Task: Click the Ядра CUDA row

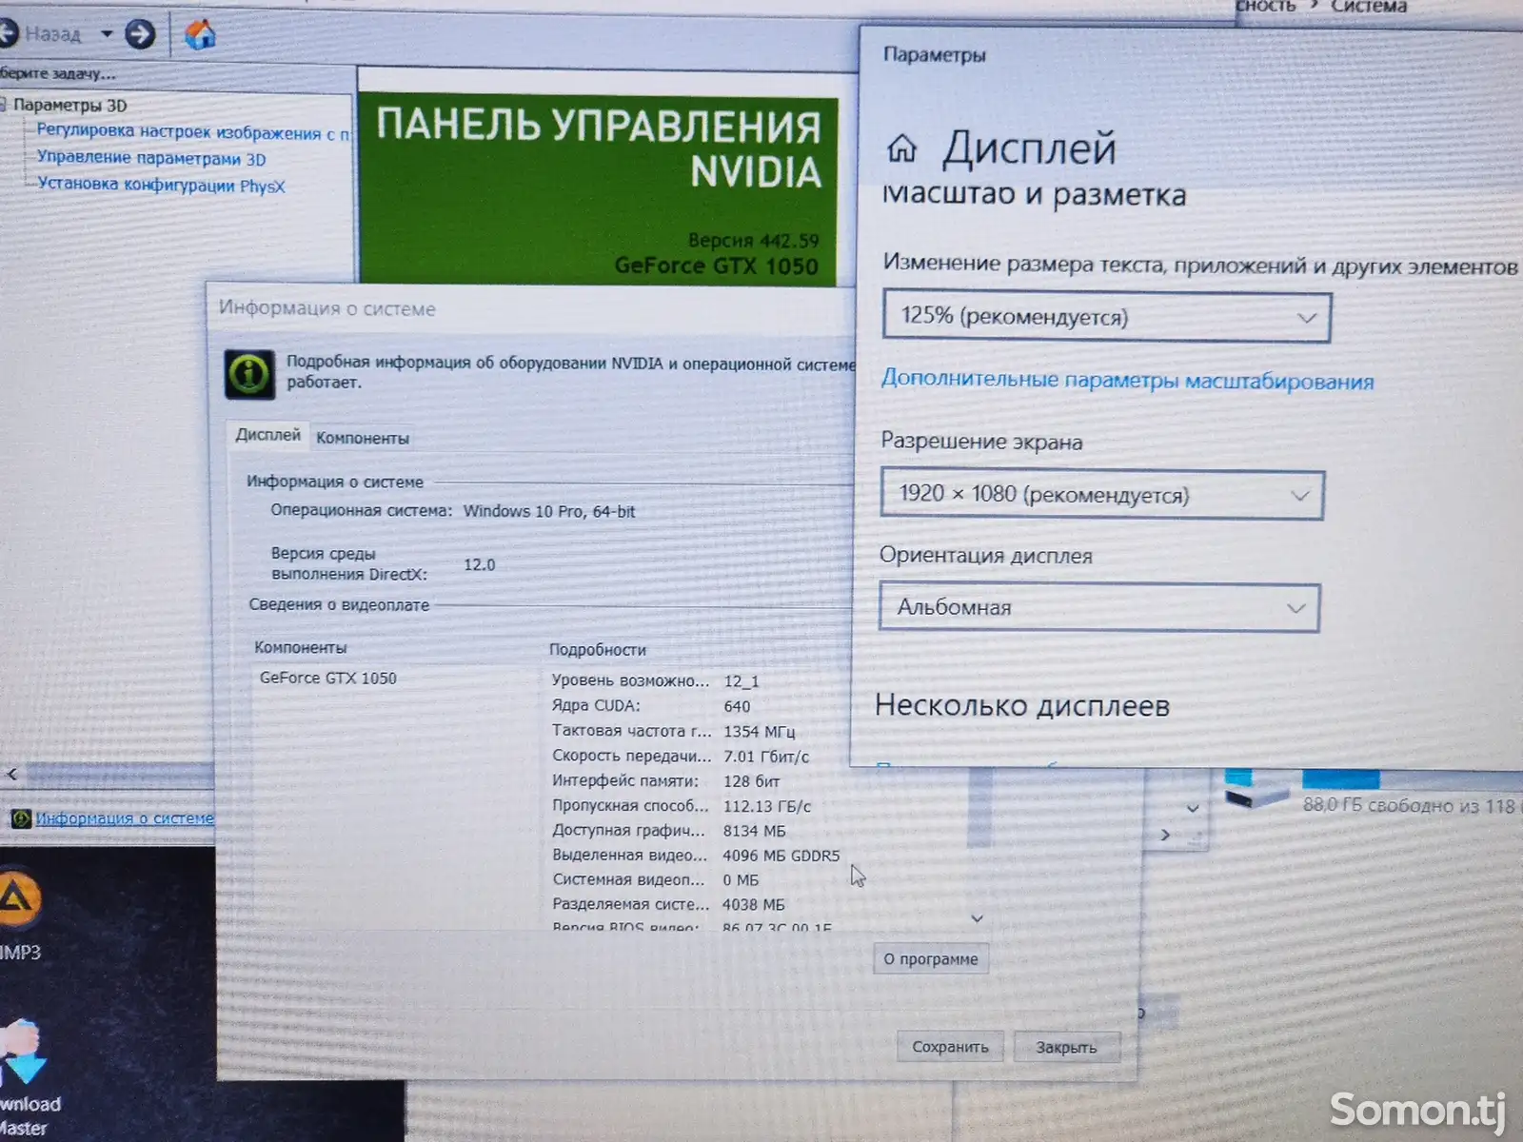Action: coord(651,706)
